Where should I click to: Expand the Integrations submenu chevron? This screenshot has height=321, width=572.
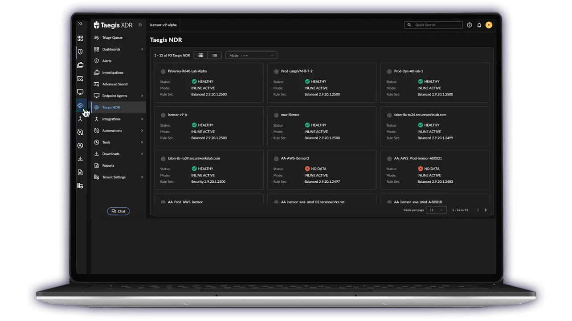coord(142,119)
